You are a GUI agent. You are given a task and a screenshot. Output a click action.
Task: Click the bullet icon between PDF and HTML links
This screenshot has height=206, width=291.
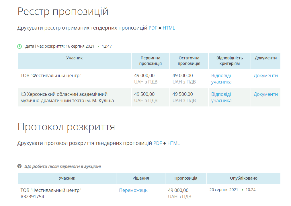click(159, 28)
